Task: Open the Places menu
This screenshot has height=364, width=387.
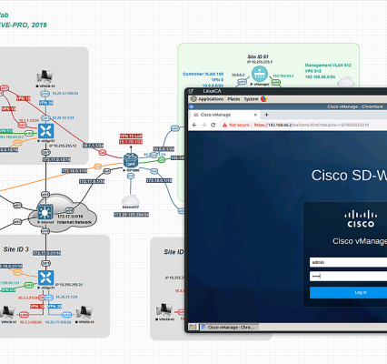Action: point(233,99)
